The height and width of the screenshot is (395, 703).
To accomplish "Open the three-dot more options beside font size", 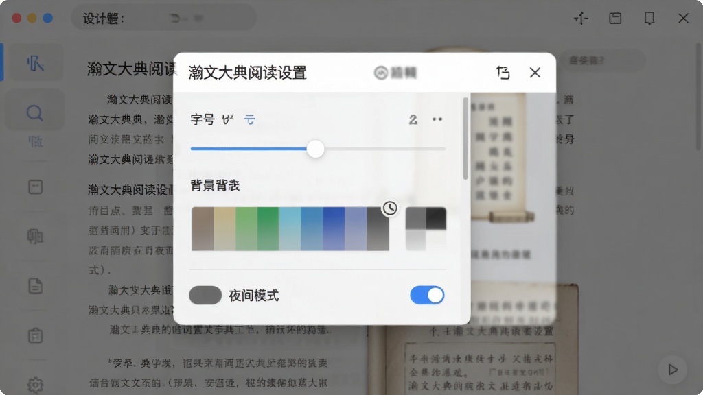I will 437,119.
